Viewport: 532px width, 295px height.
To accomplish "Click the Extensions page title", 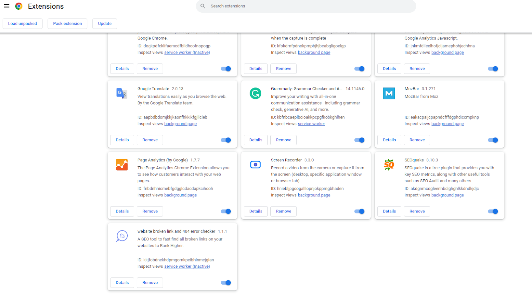I will pyautogui.click(x=46, y=6).
